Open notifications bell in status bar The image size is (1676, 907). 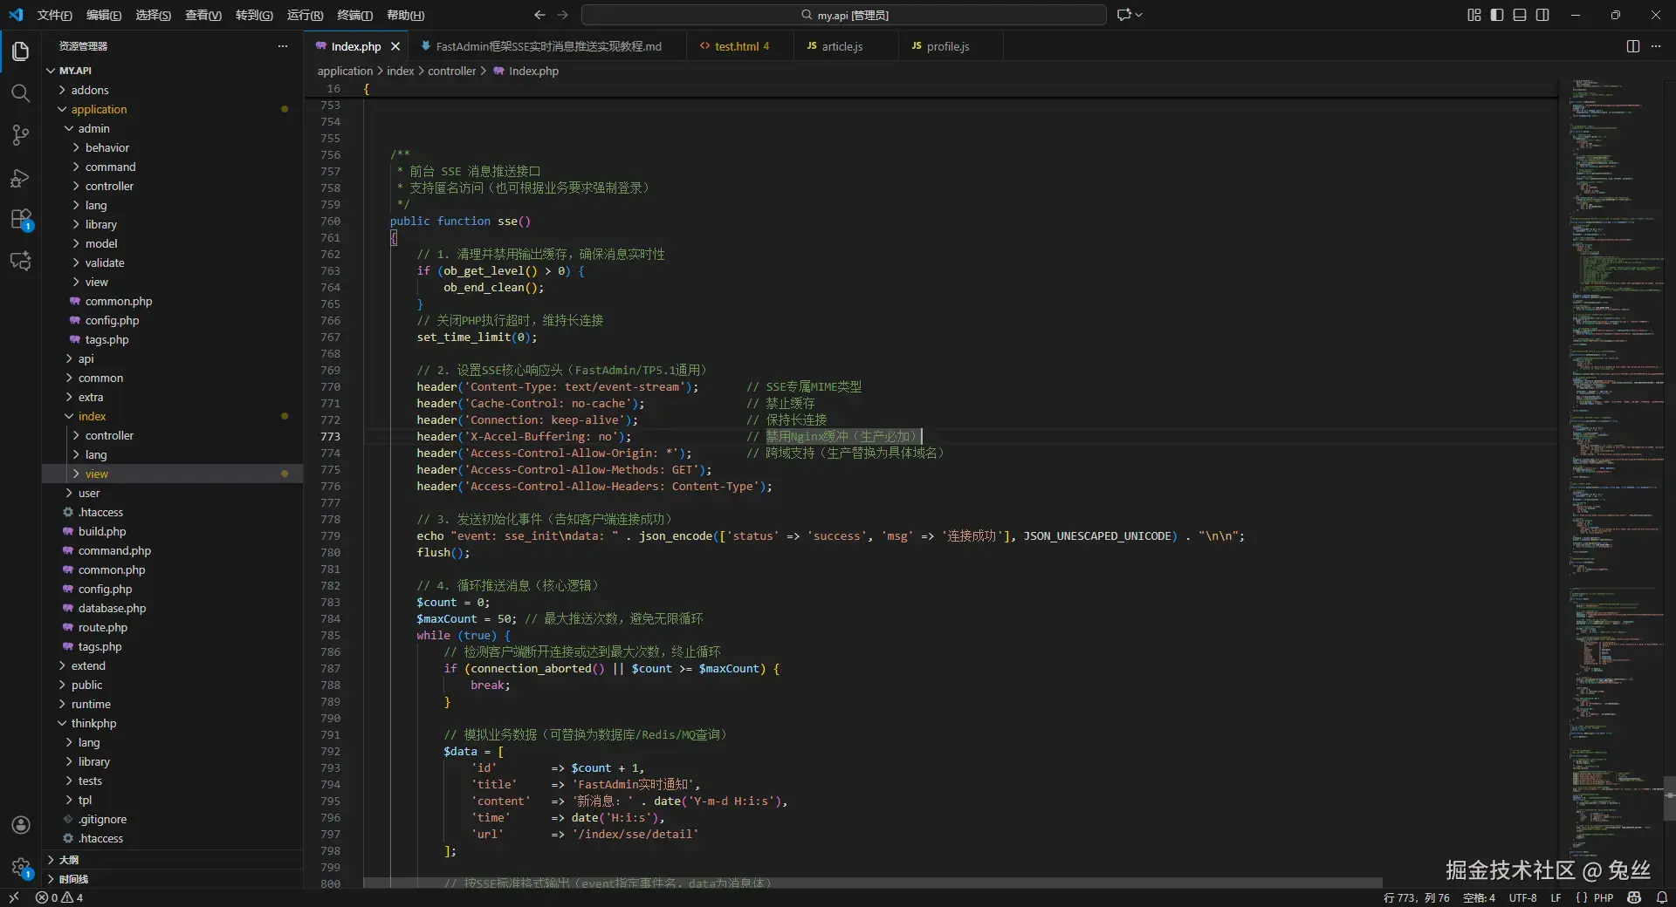(x=1662, y=897)
